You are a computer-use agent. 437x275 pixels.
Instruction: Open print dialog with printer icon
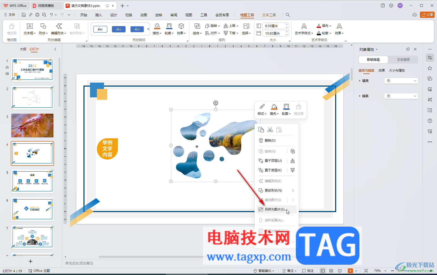tap(37, 15)
